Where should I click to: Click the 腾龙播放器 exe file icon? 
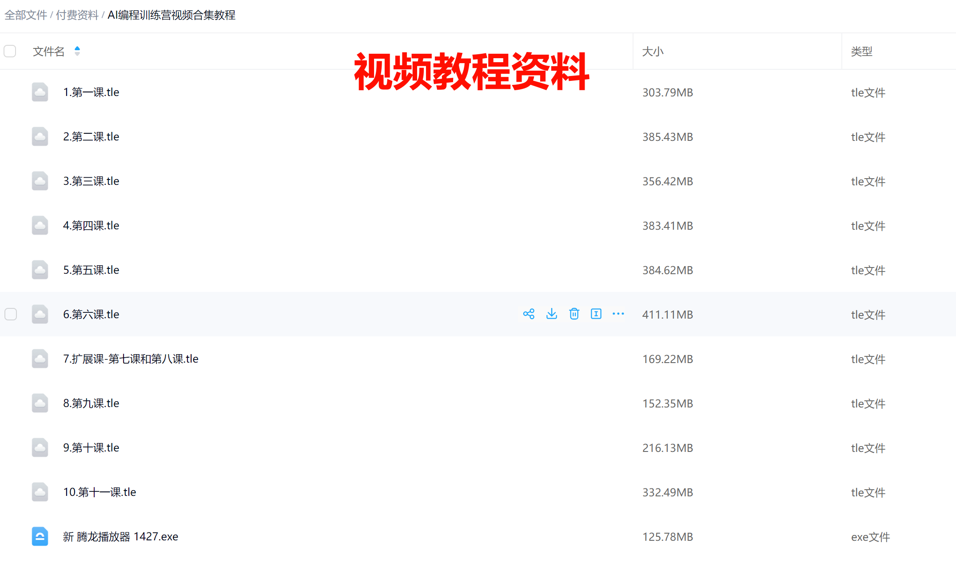point(40,536)
